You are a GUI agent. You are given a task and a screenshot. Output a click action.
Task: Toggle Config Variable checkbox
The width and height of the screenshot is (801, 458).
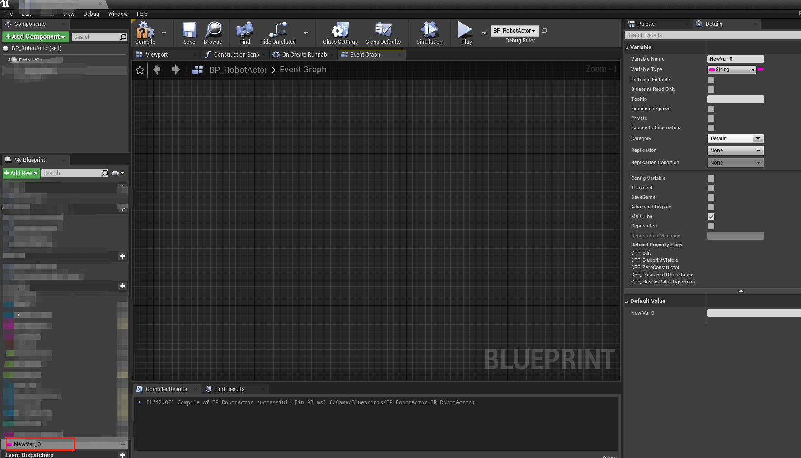coord(711,179)
